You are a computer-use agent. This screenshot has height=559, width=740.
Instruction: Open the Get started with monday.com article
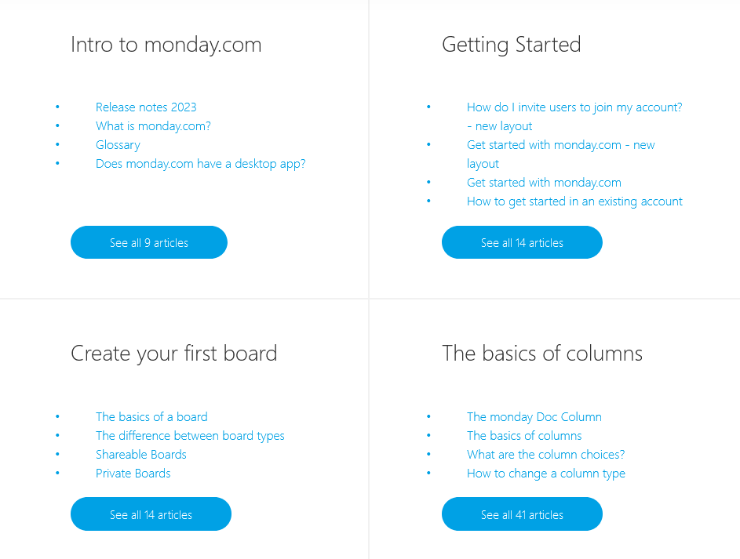pos(544,182)
